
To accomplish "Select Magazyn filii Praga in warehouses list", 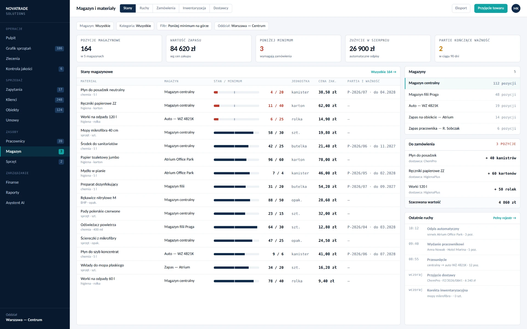I will click(x=462, y=95).
